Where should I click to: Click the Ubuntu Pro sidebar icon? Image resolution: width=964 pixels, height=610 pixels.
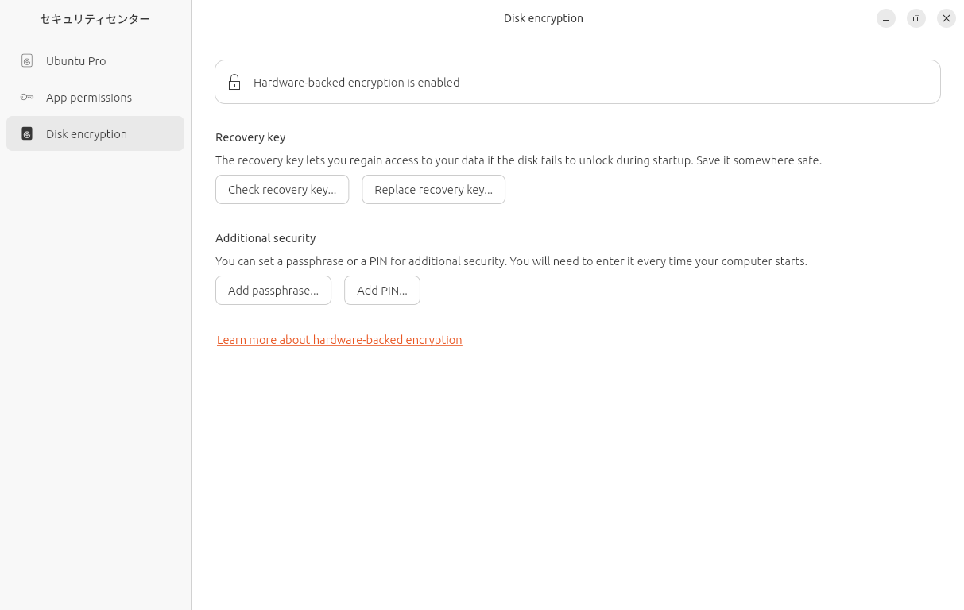(x=27, y=61)
